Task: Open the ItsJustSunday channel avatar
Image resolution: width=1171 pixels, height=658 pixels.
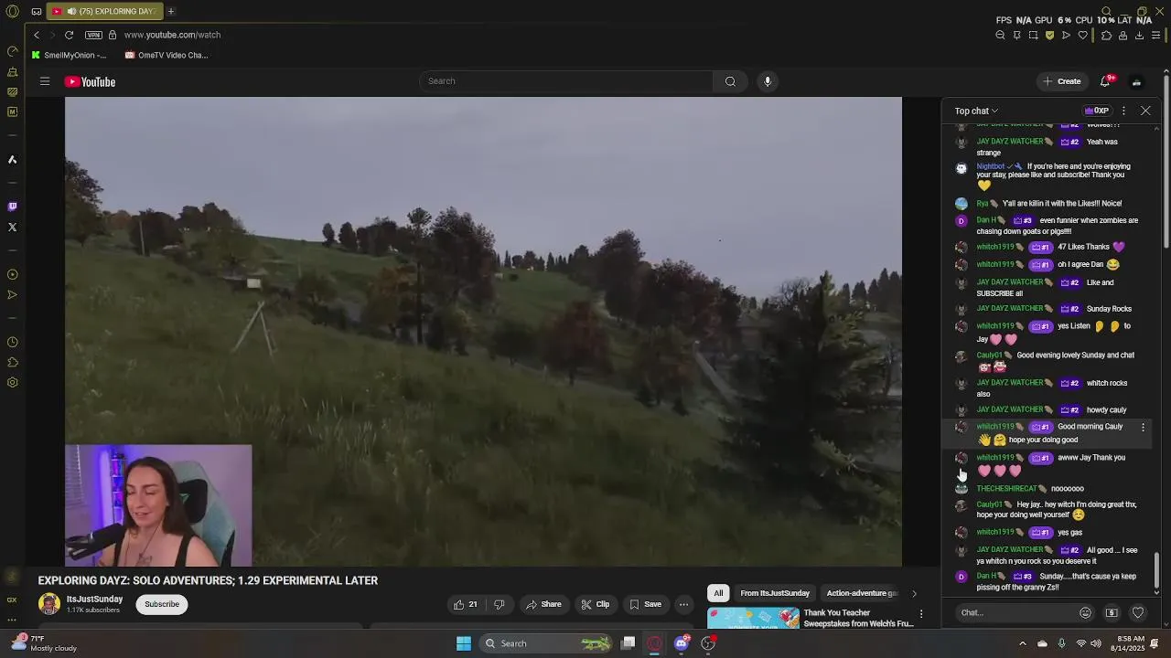Action: 49,604
